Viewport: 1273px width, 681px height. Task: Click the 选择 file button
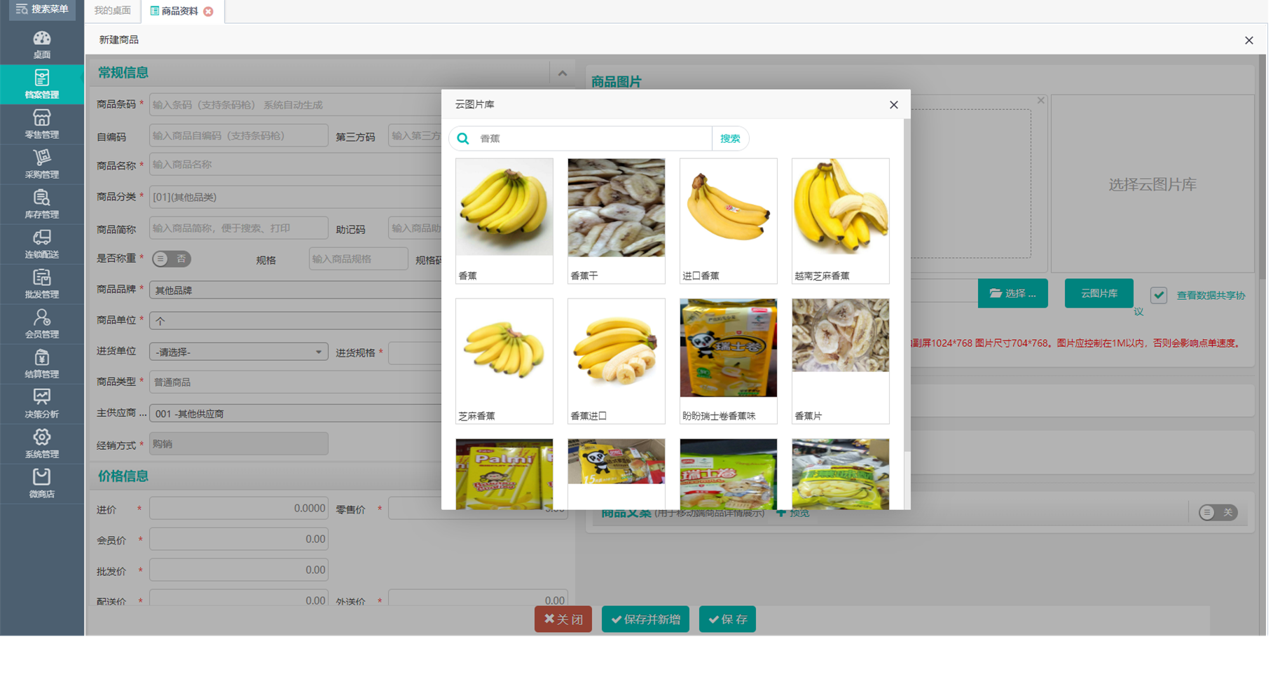coord(1012,293)
